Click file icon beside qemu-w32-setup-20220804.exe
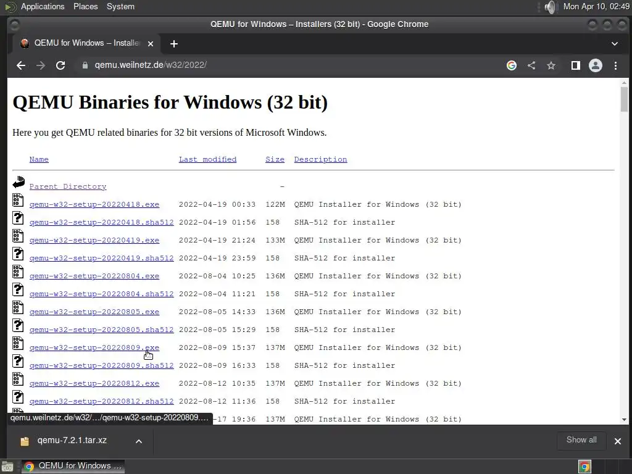Image resolution: width=632 pixels, height=474 pixels. tap(18, 272)
